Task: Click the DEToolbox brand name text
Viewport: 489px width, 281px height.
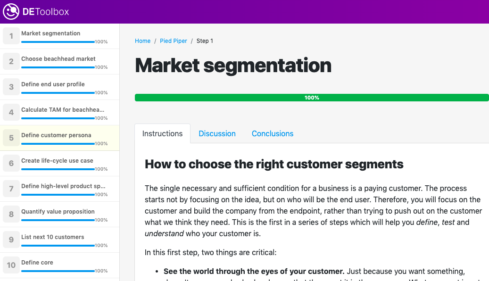Action: point(46,12)
